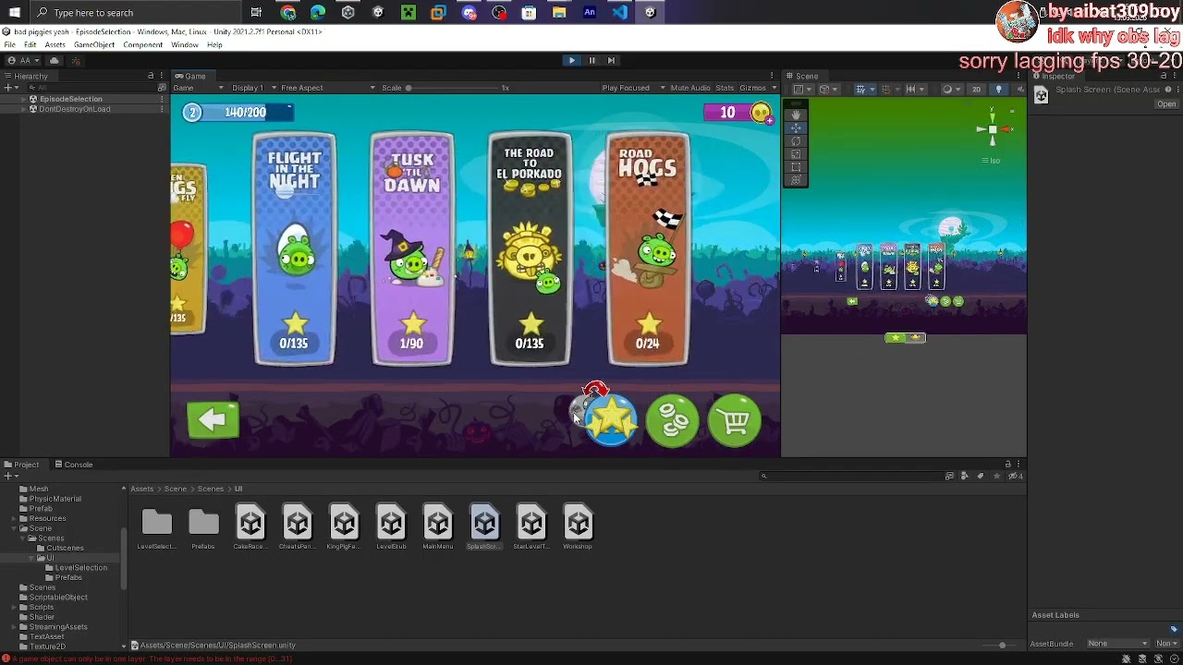Image resolution: width=1183 pixels, height=665 pixels.
Task: Open the AA account dropdown
Action: pos(25,61)
